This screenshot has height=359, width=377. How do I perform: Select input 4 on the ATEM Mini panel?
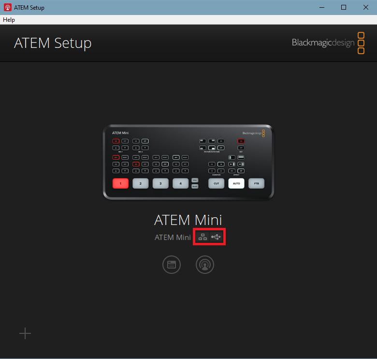(181, 183)
